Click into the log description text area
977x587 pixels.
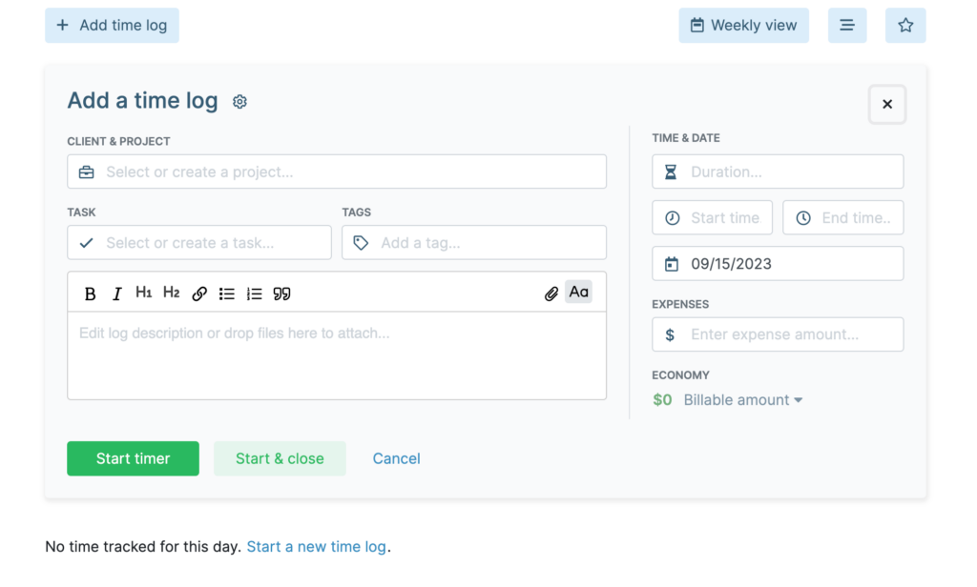(x=337, y=355)
